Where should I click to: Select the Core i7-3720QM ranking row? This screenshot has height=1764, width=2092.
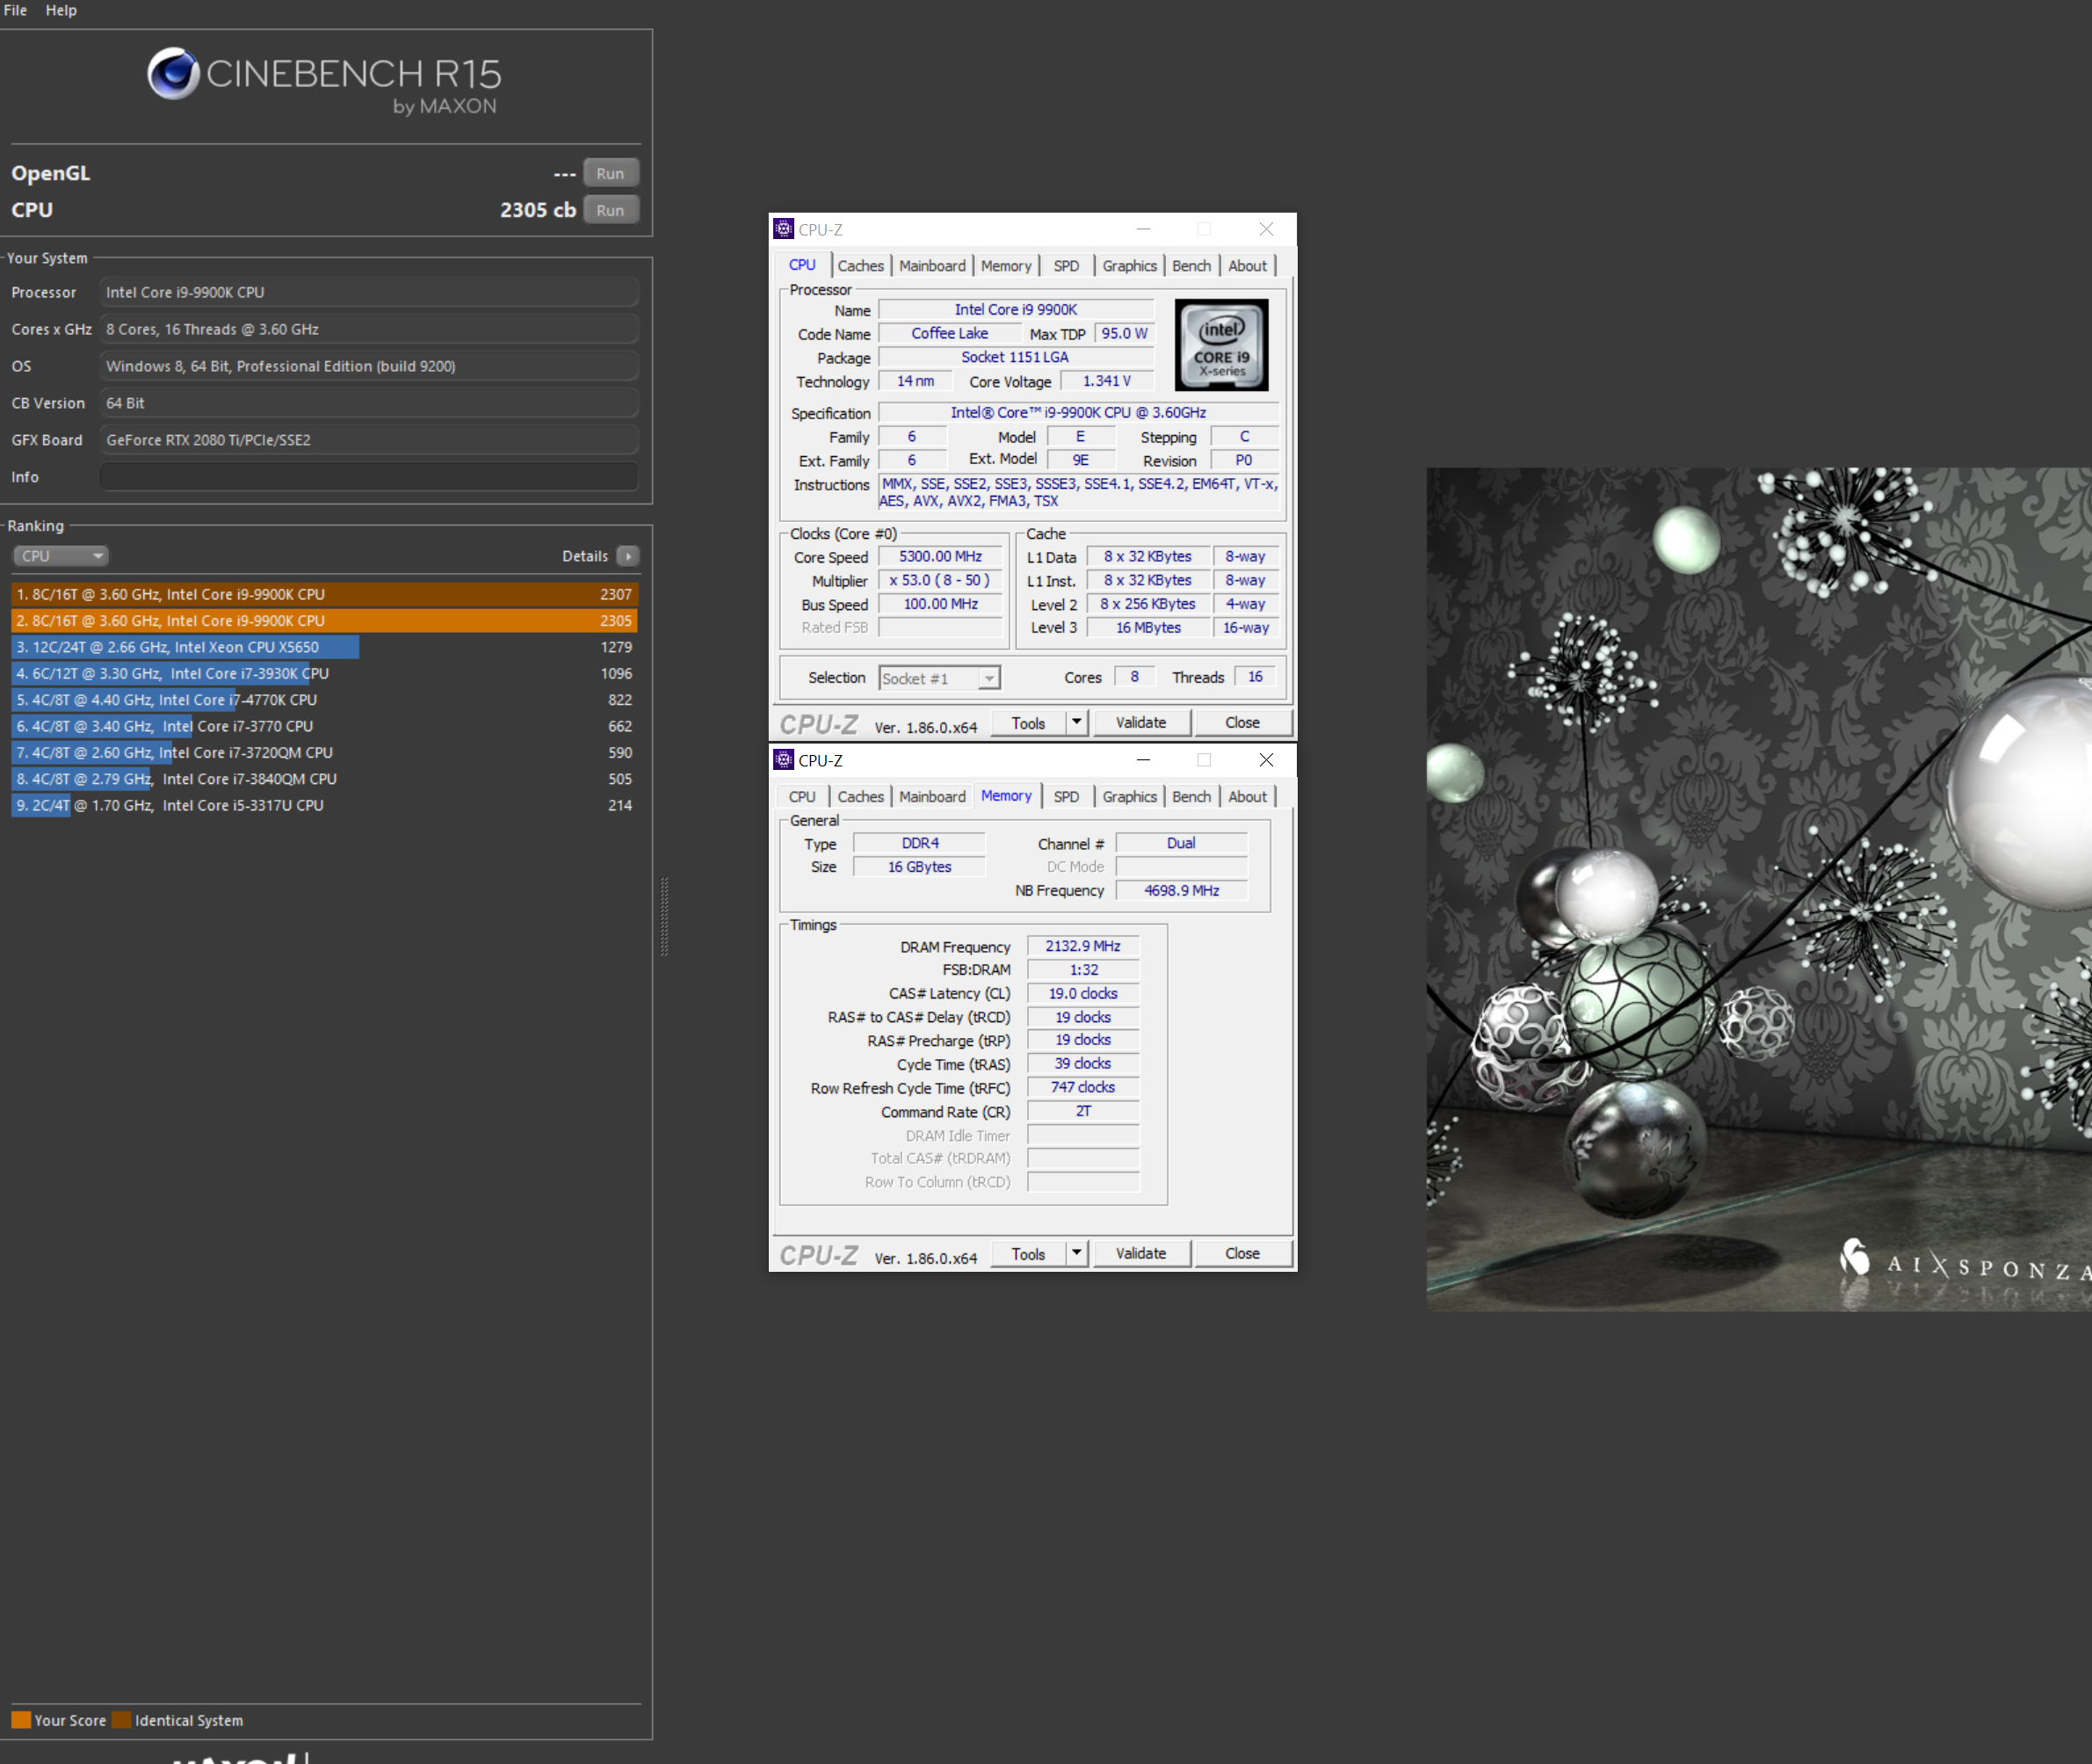click(324, 752)
